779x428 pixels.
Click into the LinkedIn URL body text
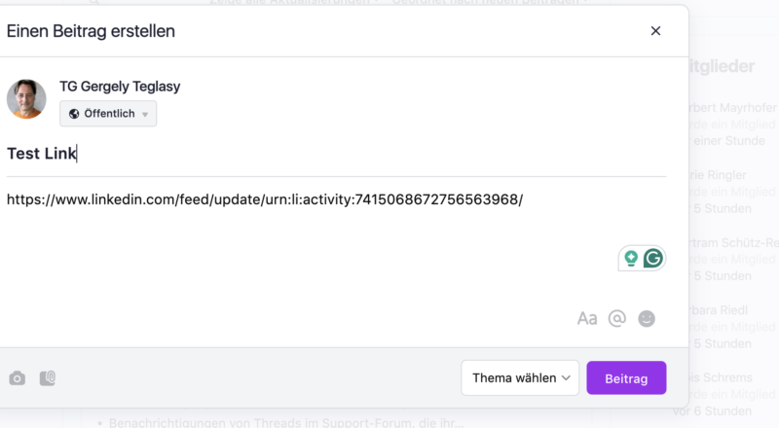click(264, 199)
